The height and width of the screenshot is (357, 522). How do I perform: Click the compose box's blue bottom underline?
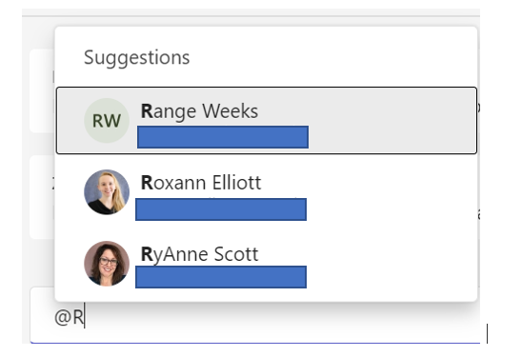pyautogui.click(x=255, y=343)
